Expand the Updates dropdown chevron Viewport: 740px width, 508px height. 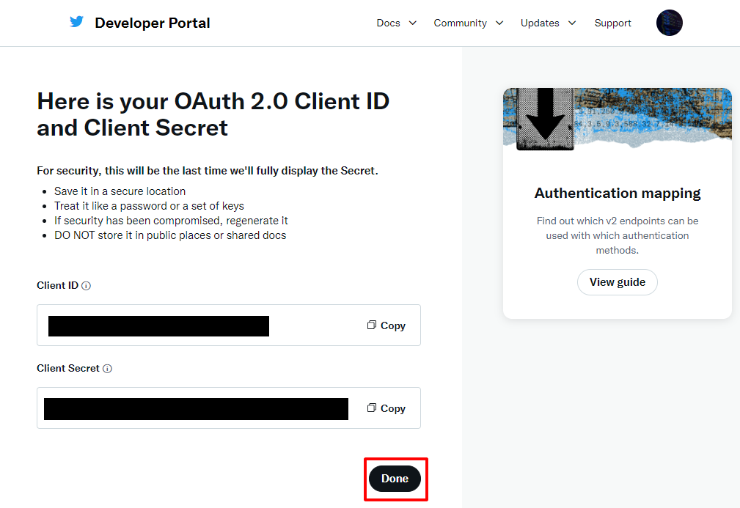[572, 23]
